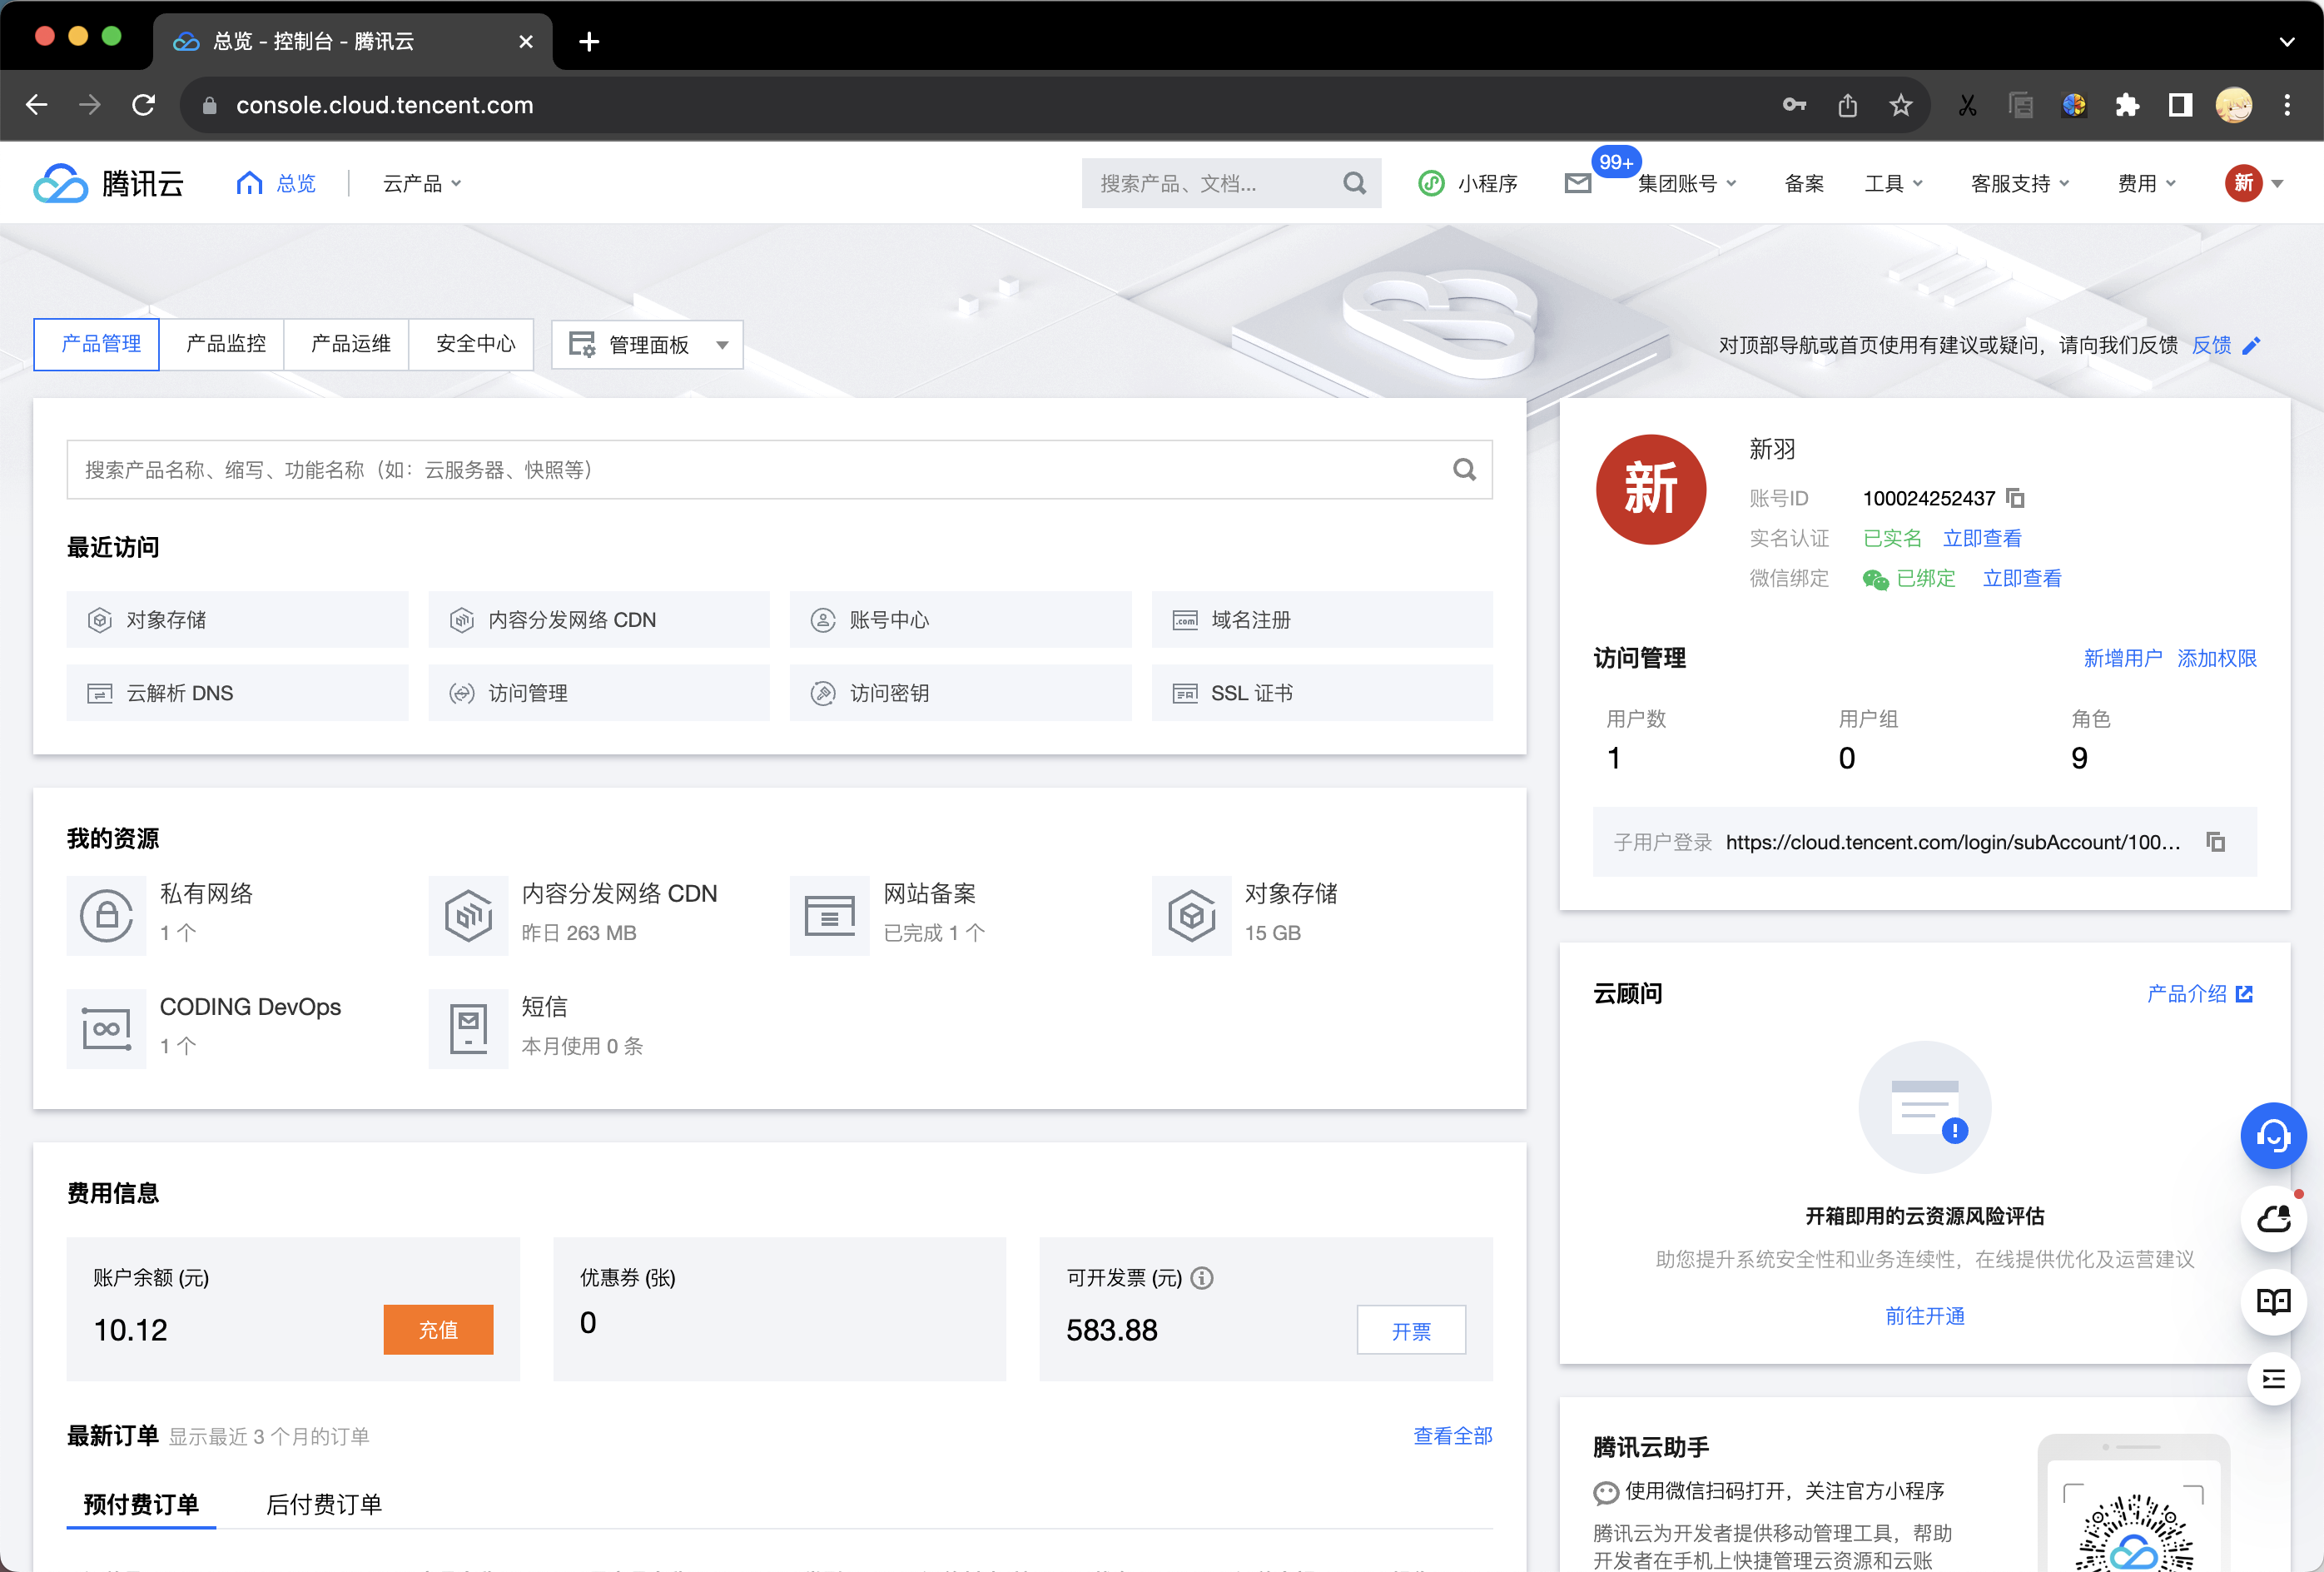Open the 产品介绍 link
Viewport: 2324px width, 1572px height.
point(2199,993)
